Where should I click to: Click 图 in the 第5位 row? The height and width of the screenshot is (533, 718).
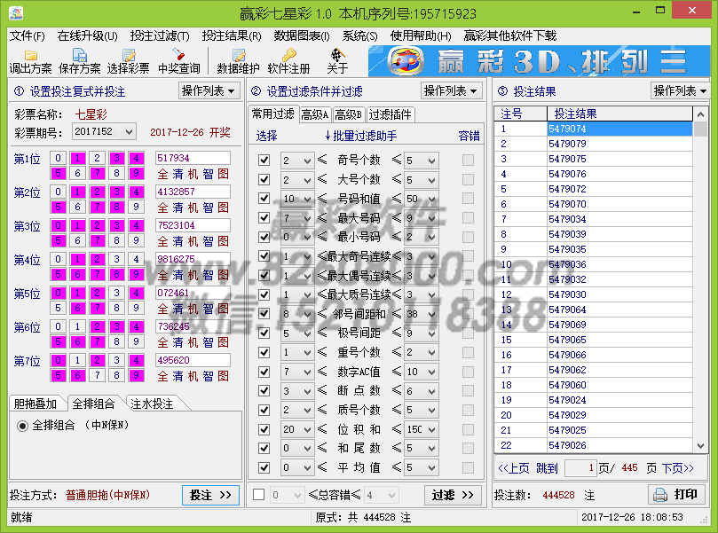(x=223, y=309)
